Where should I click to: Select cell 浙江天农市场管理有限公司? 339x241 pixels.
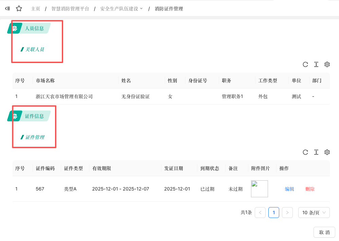(64, 97)
